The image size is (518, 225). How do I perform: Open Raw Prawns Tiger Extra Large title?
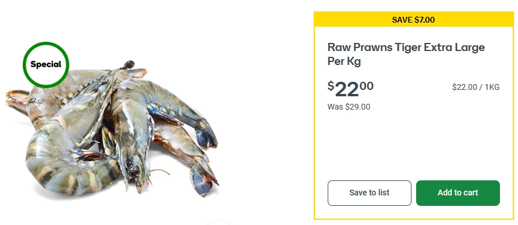coord(406,54)
